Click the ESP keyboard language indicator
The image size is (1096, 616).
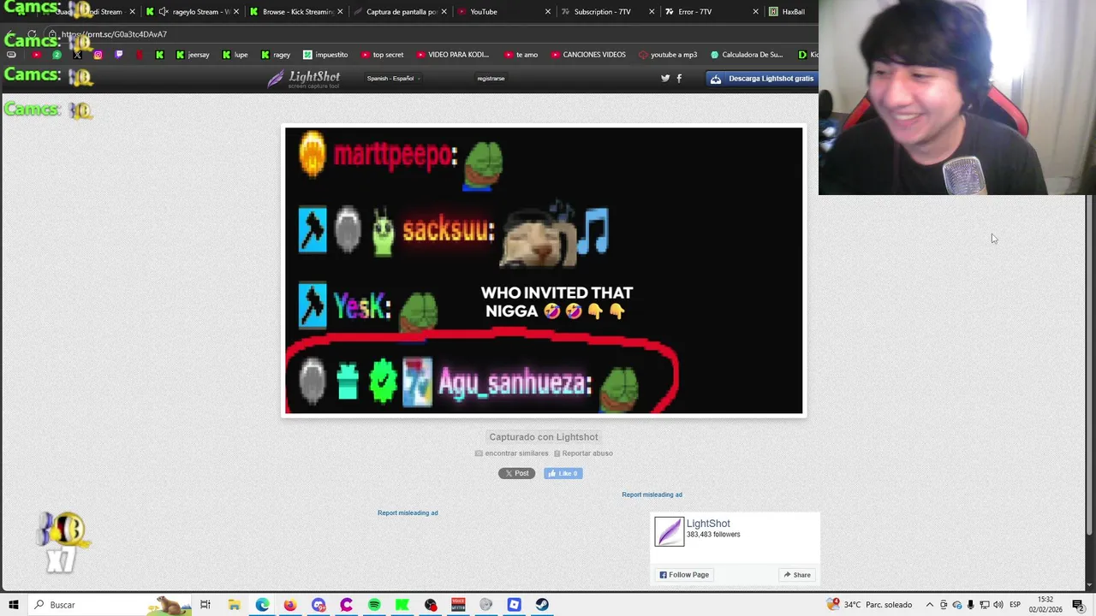point(1015,605)
